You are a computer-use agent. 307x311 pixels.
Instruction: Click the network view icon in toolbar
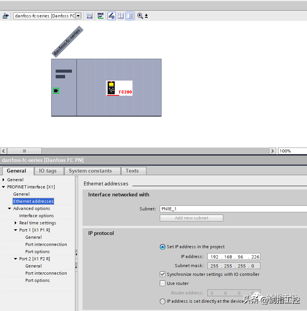pyautogui.click(x=5, y=16)
